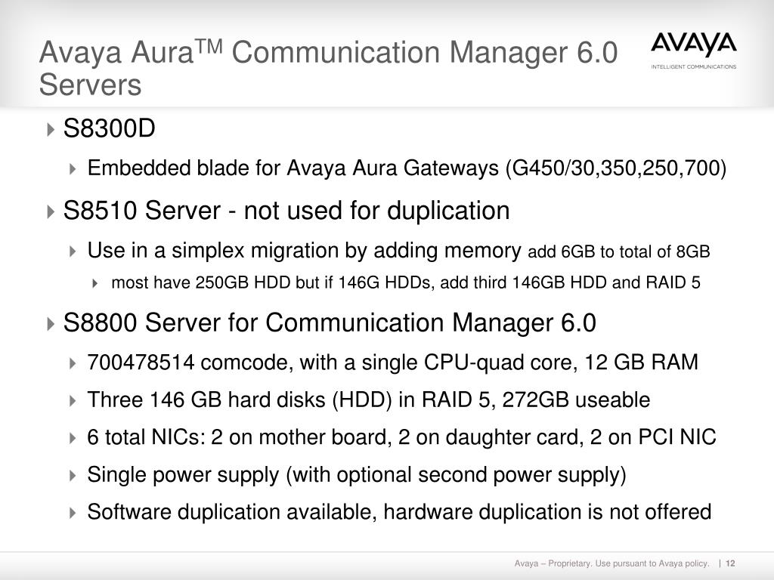Click the Avaya Proprietary footer notice
Viewport: 774px width, 580px height.
tap(611, 563)
